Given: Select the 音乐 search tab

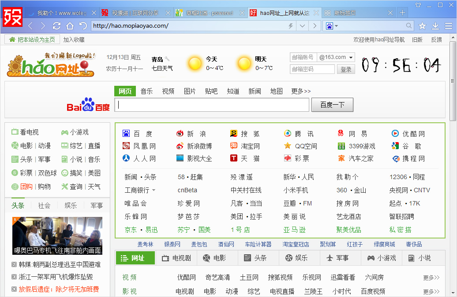Looking at the screenshot, I should coord(146,91).
